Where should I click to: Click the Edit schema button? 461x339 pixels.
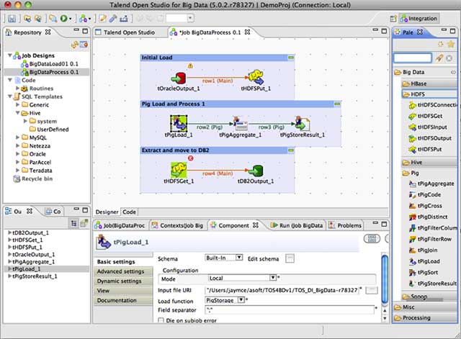(x=290, y=258)
